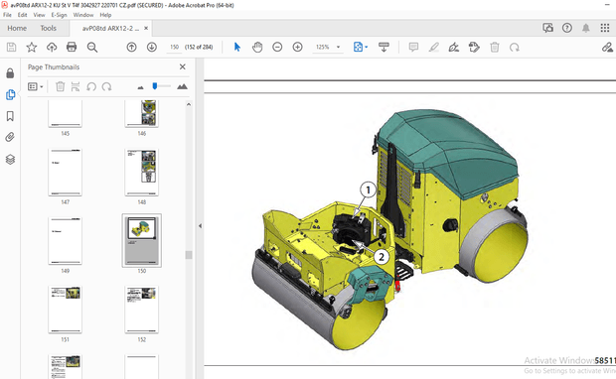Activate the hand pan tool
The height and width of the screenshot is (379, 616).
(257, 47)
